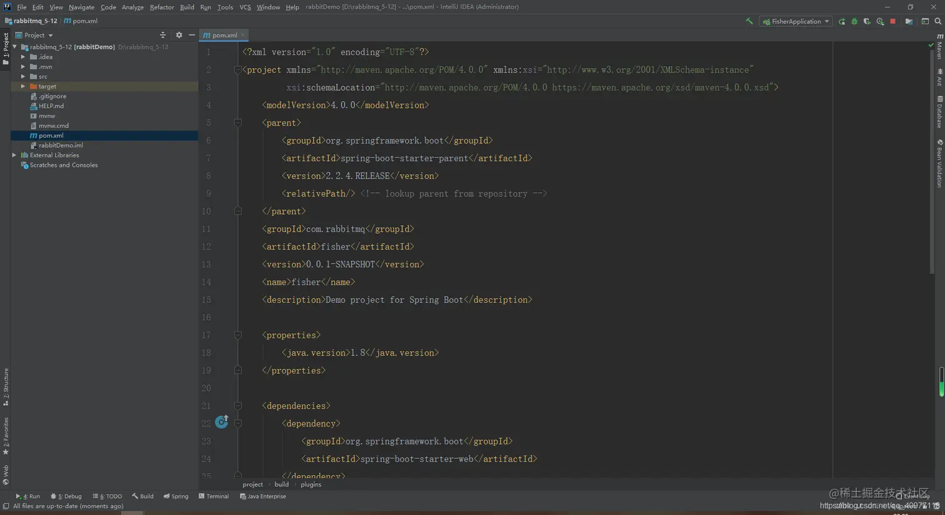Open the Navigate menu

click(x=81, y=7)
